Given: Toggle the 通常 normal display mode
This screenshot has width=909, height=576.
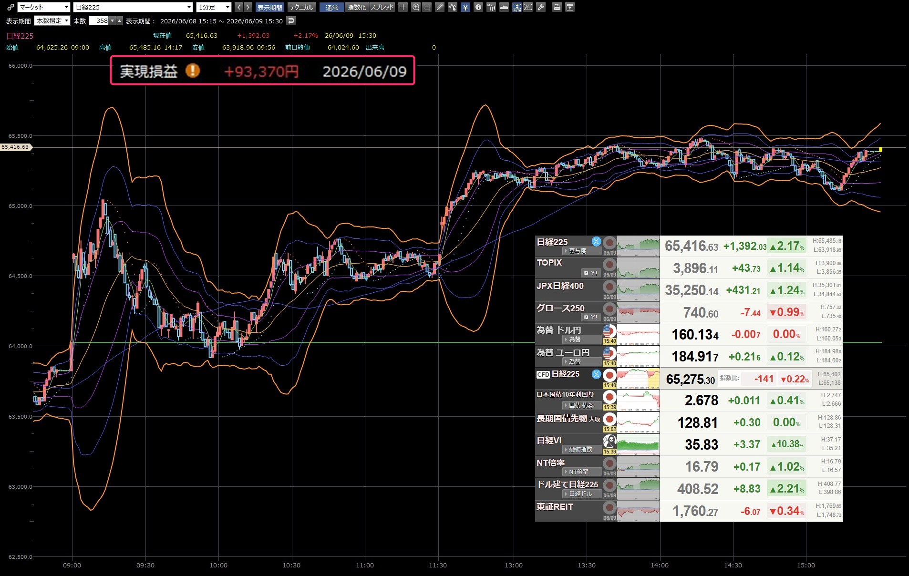Looking at the screenshot, I should pos(331,7).
